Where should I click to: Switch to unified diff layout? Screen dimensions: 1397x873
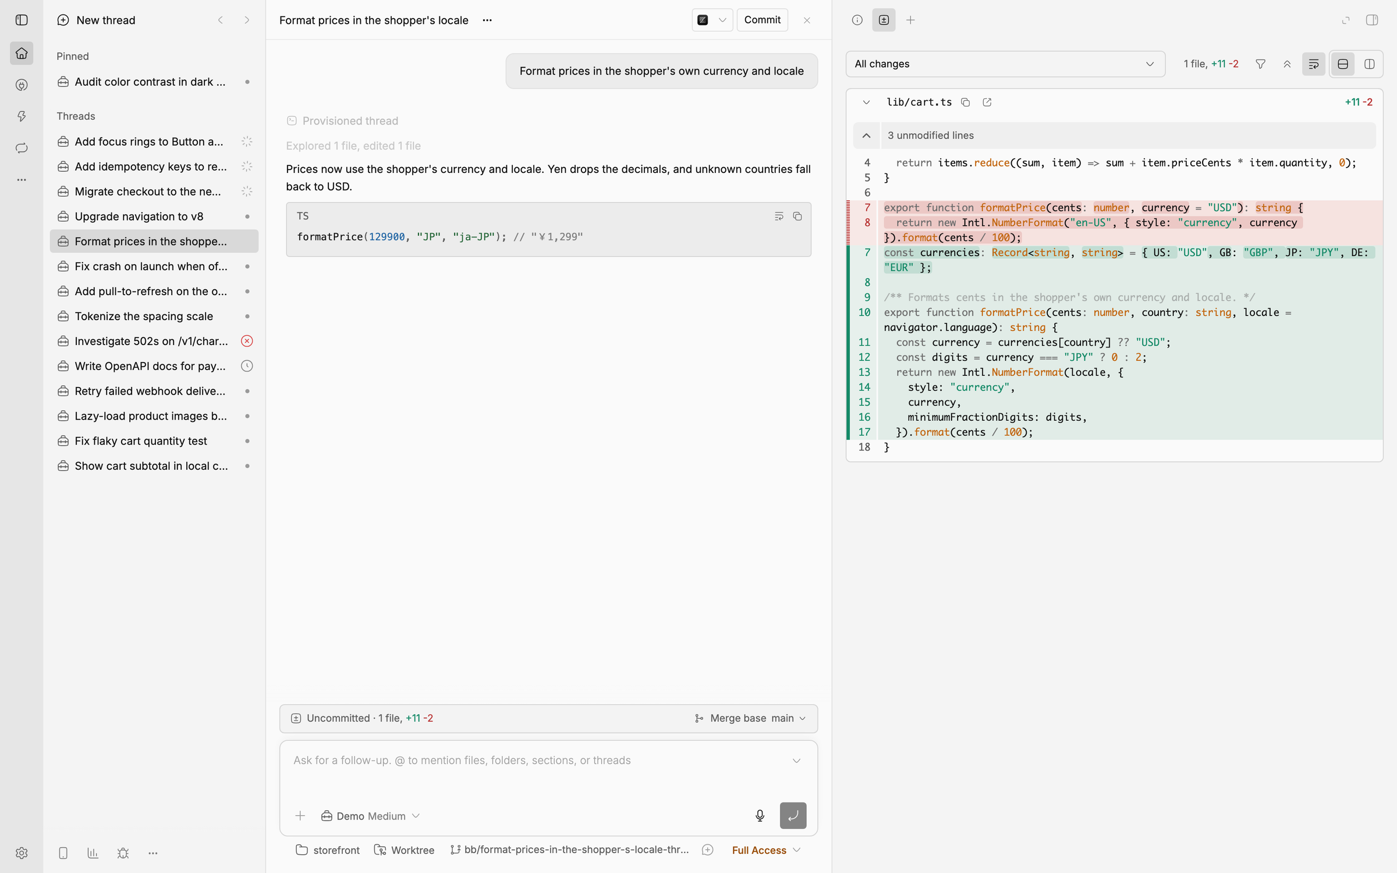[x=1343, y=64]
